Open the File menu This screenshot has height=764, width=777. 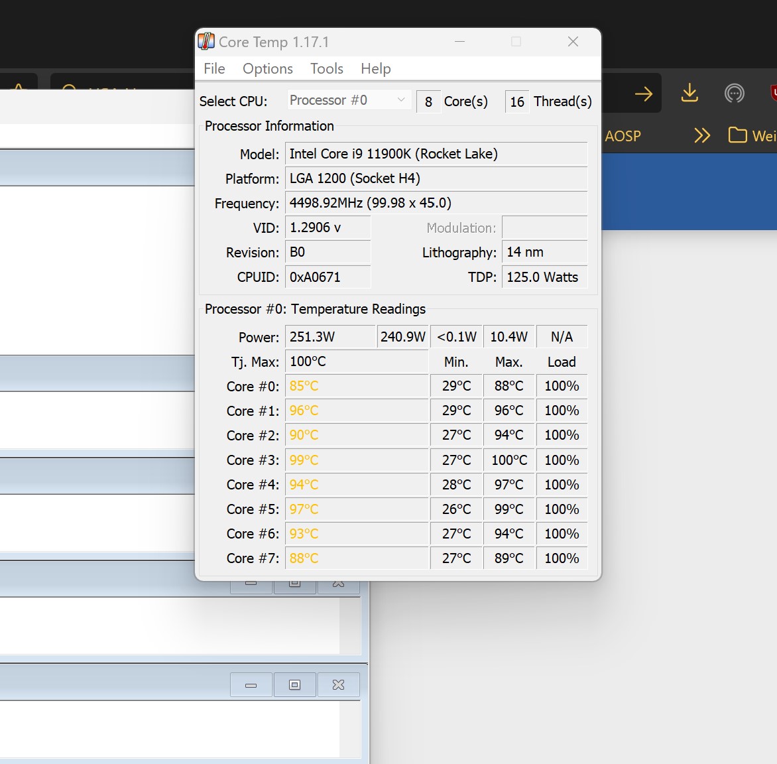click(214, 68)
